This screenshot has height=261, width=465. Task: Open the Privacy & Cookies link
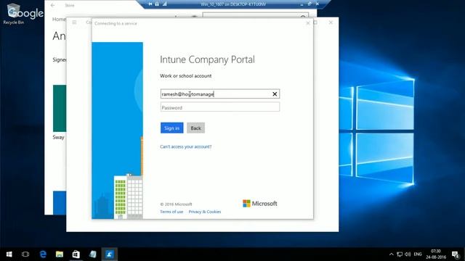click(205, 212)
